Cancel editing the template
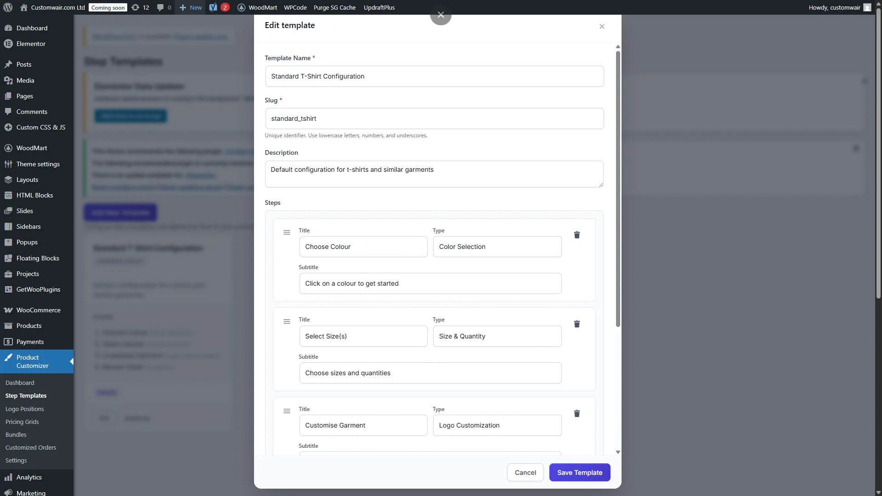Viewport: 882px width, 496px height. (x=525, y=473)
